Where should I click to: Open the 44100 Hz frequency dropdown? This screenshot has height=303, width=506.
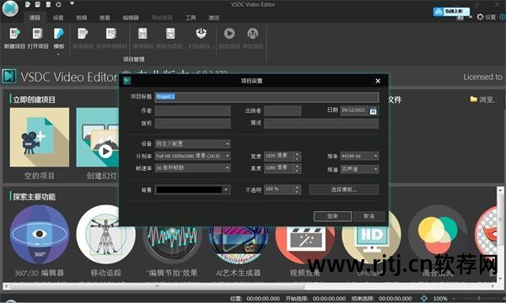[359, 157]
